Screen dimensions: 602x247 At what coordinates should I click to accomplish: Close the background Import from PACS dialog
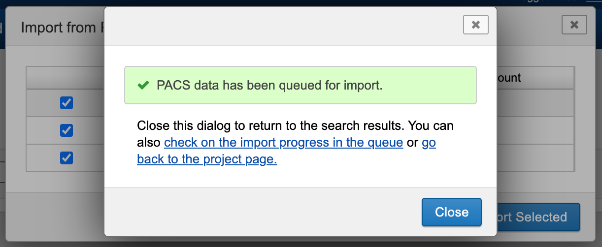point(574,25)
